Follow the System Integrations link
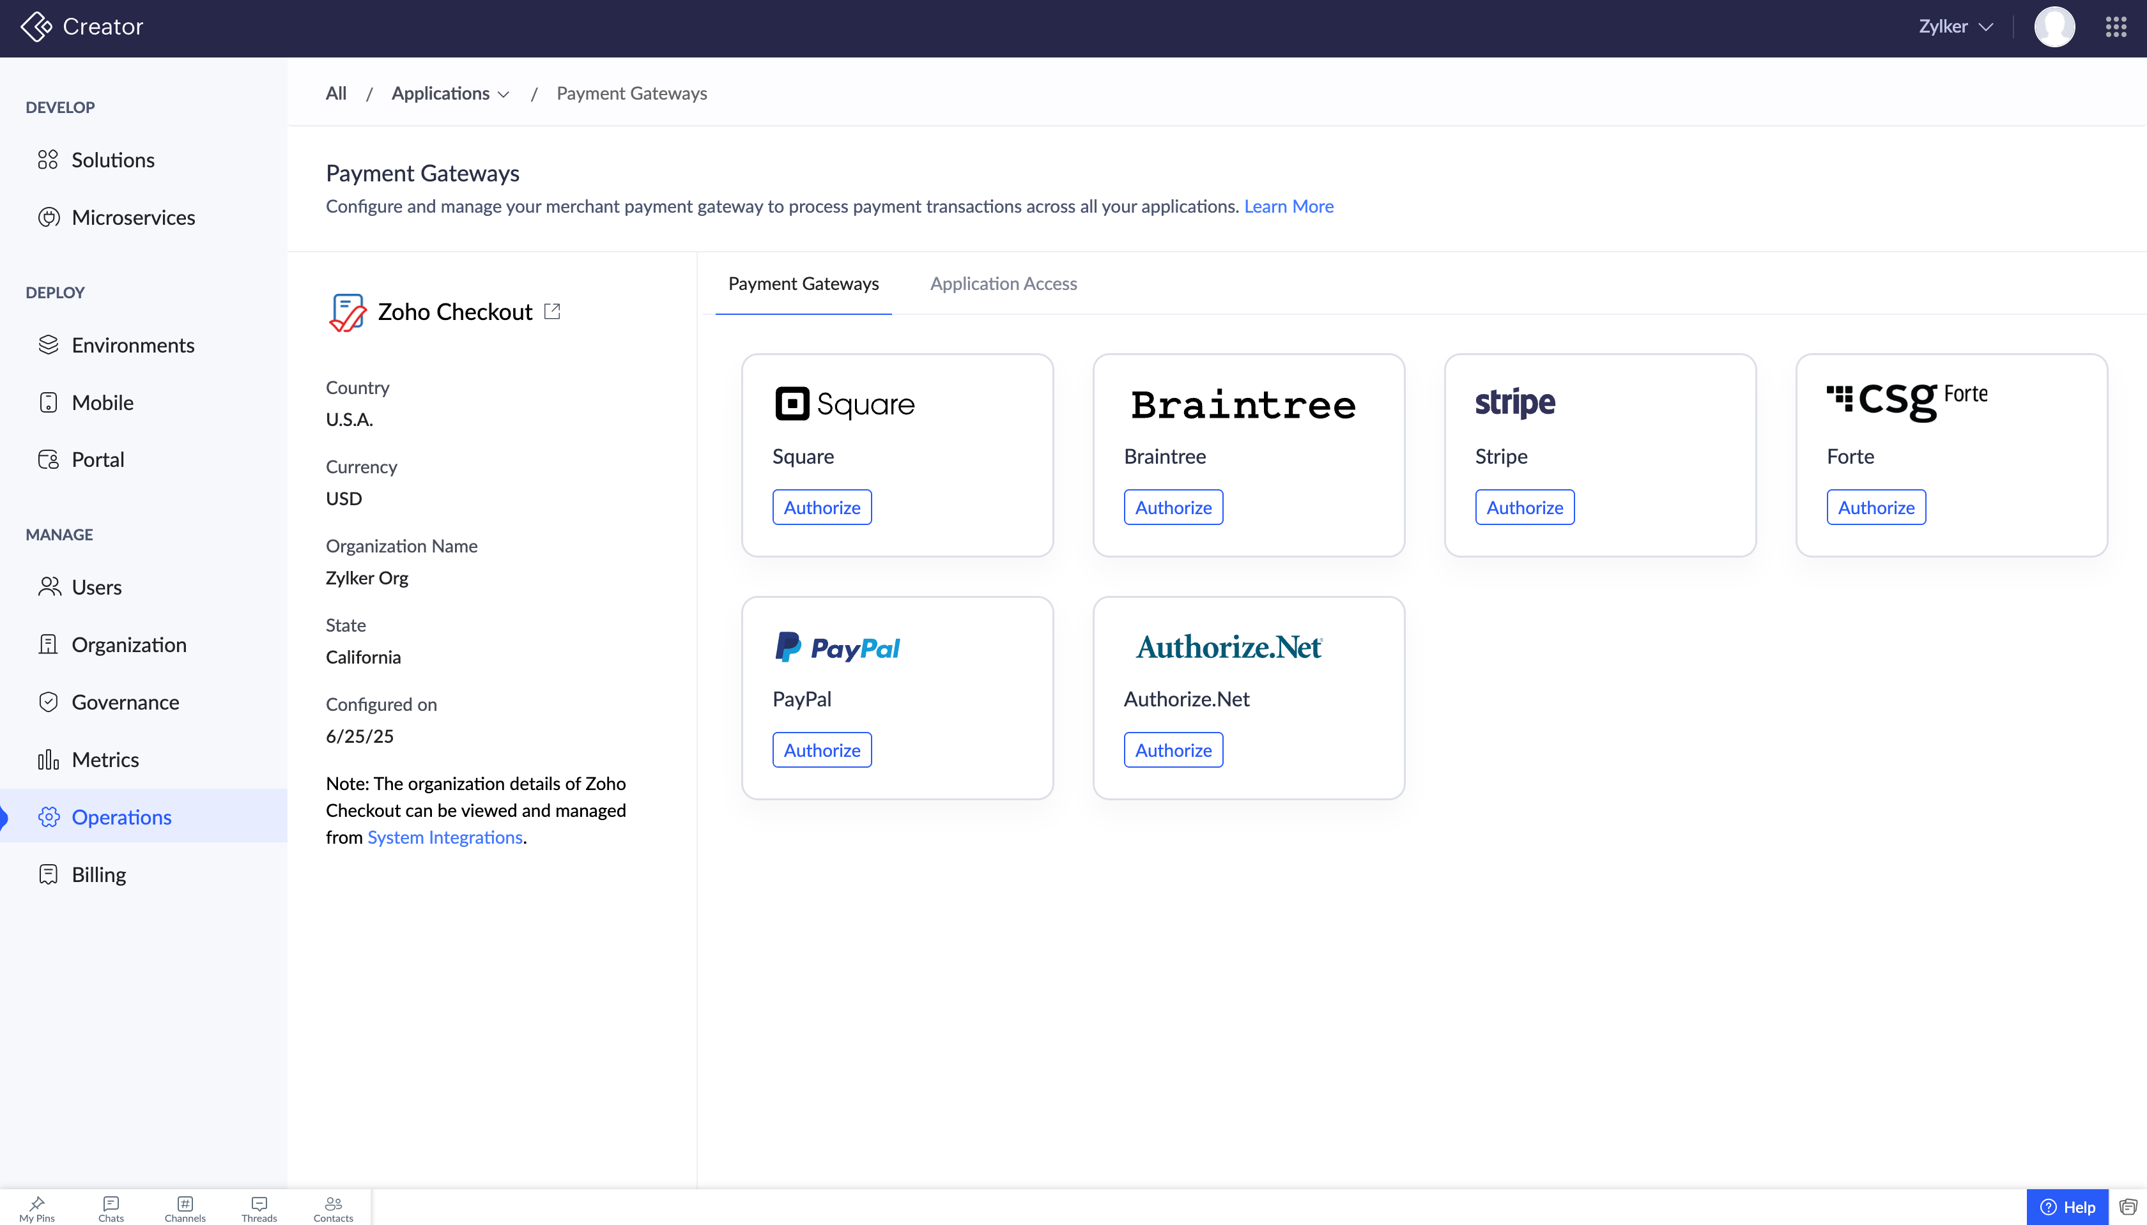 point(444,837)
